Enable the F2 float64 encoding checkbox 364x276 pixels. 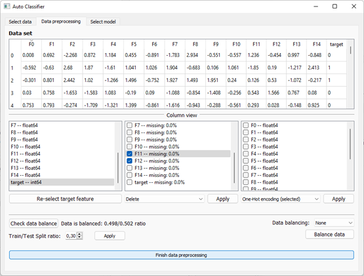coord(245,140)
